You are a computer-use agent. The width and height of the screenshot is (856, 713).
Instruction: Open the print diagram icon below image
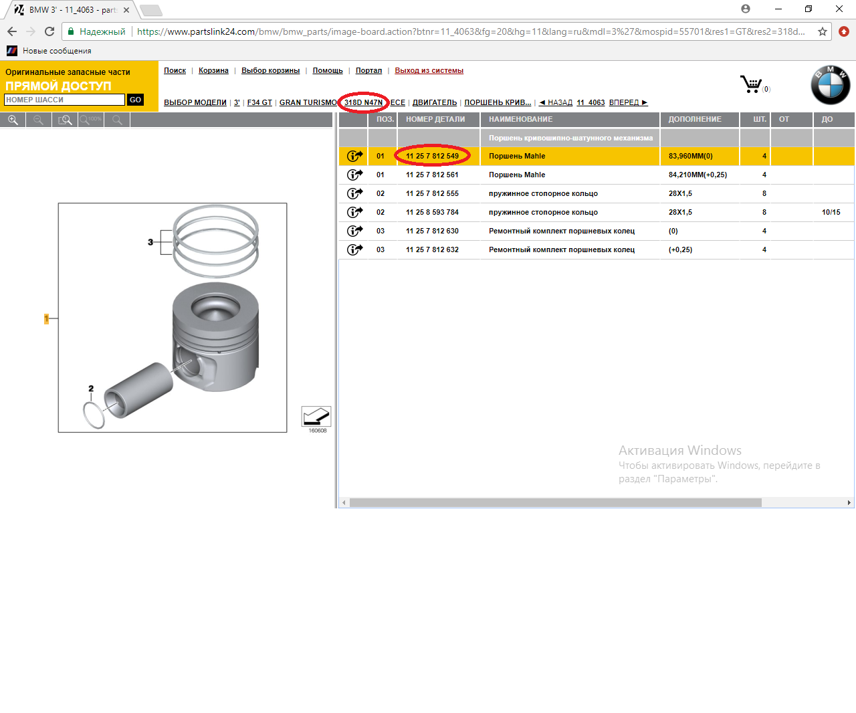(316, 417)
